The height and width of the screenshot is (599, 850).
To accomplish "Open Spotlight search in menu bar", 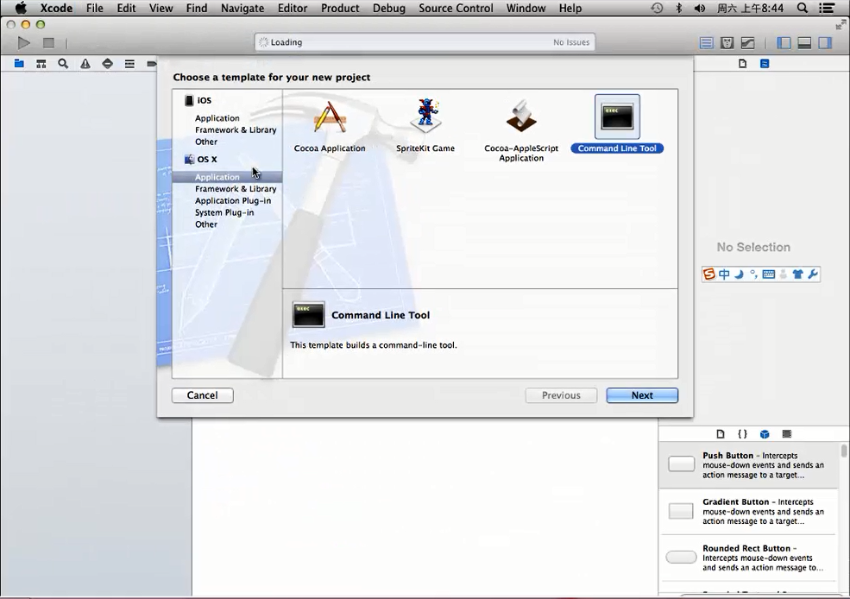I will pos(803,8).
